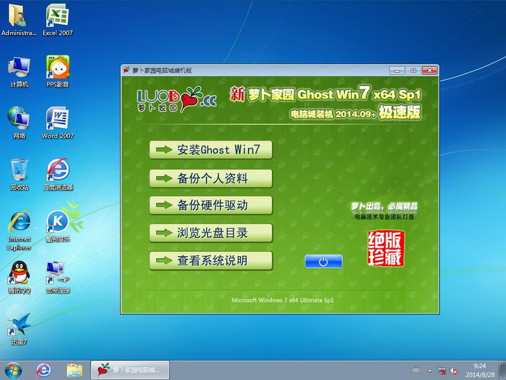
Task: Open the Administrator folder desktop icon
Action: 18,20
